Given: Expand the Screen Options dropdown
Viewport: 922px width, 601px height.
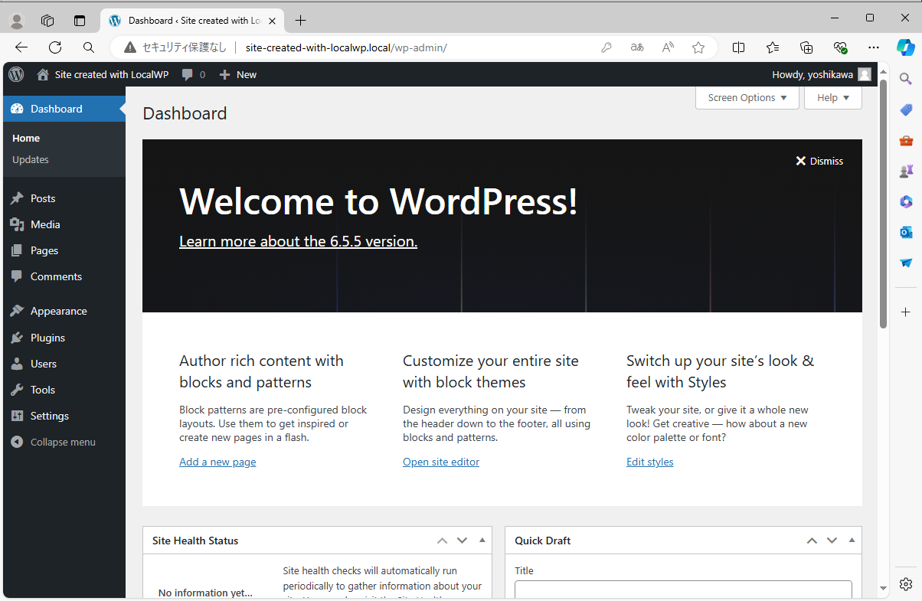Looking at the screenshot, I should coord(747,97).
